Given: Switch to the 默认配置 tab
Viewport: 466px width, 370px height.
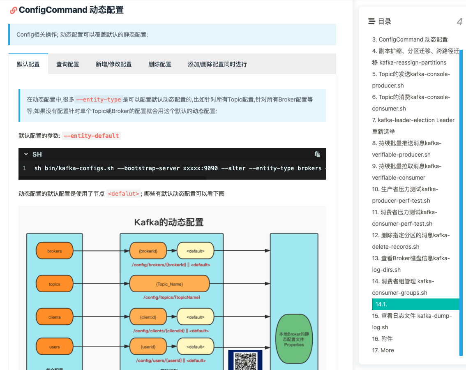Looking at the screenshot, I should coord(28,64).
